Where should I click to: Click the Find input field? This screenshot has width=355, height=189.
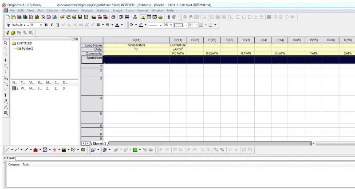click(x=185, y=158)
